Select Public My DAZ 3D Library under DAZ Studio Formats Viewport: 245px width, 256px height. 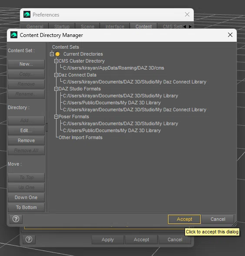(112, 103)
